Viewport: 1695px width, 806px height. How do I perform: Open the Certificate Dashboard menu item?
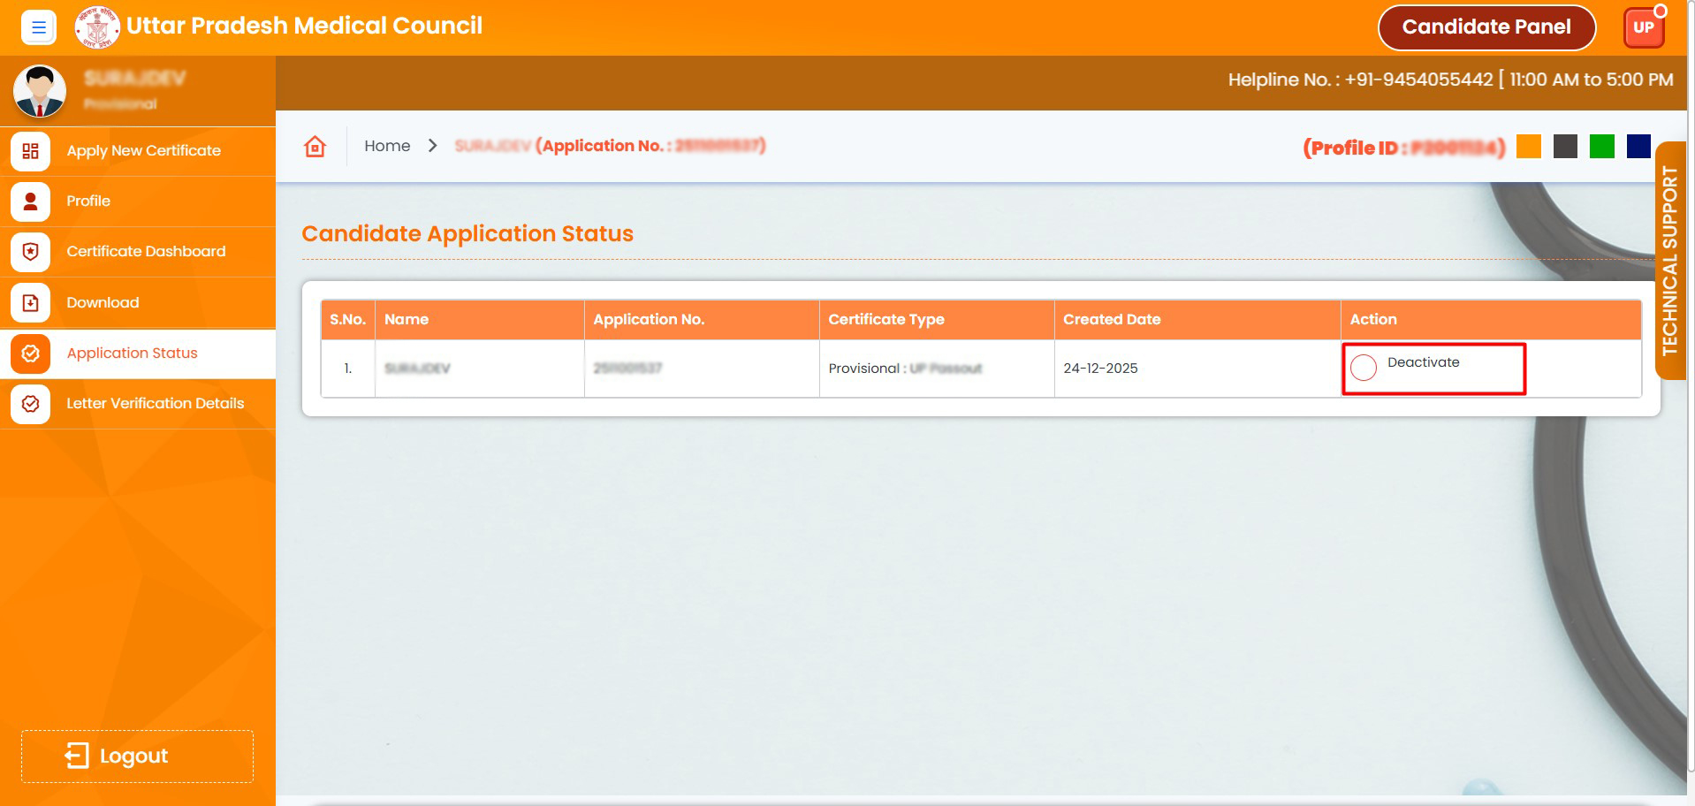click(x=146, y=252)
